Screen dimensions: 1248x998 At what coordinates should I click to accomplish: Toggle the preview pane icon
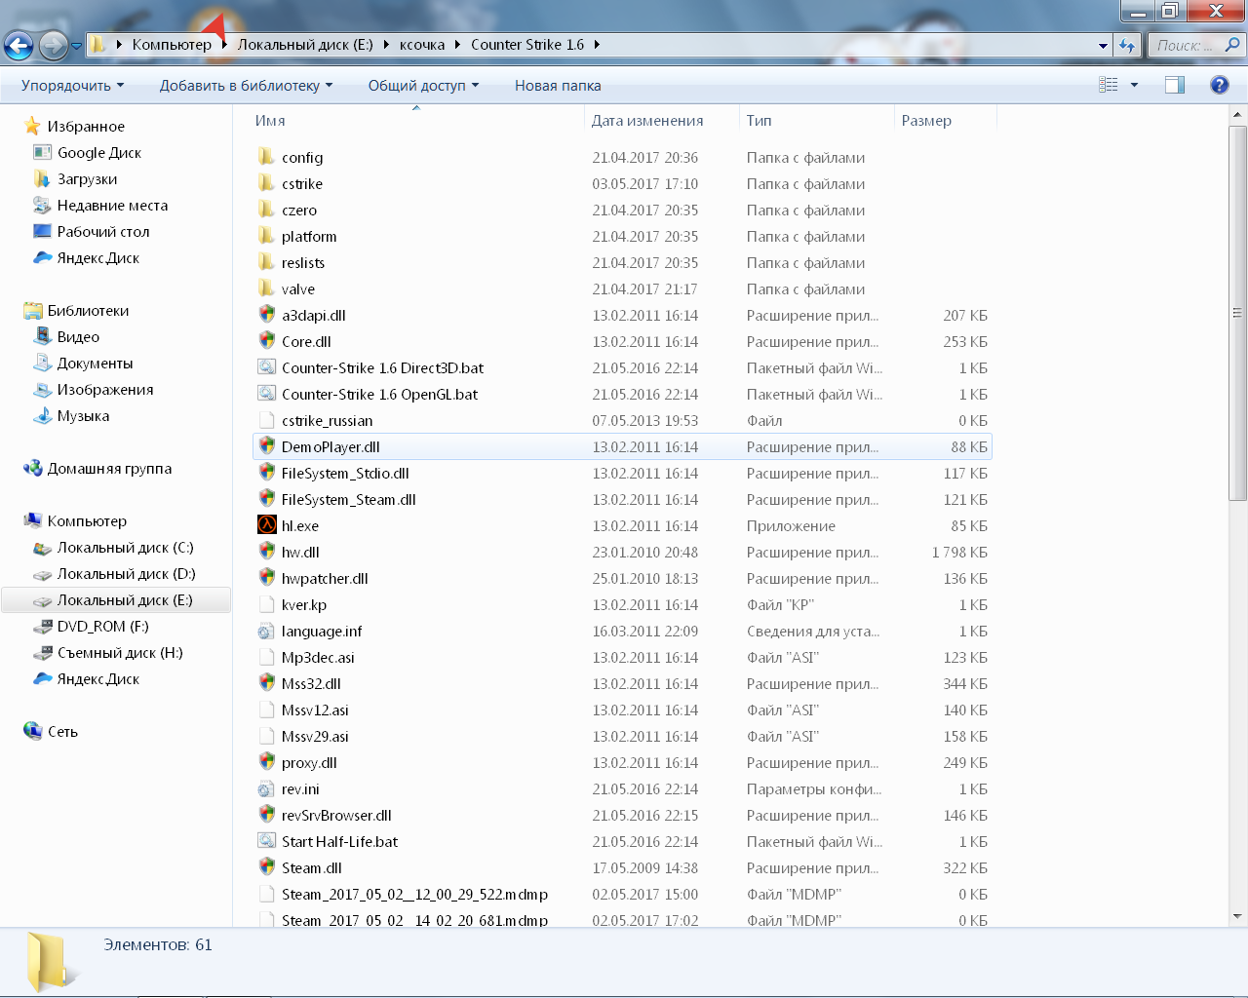pos(1175,85)
